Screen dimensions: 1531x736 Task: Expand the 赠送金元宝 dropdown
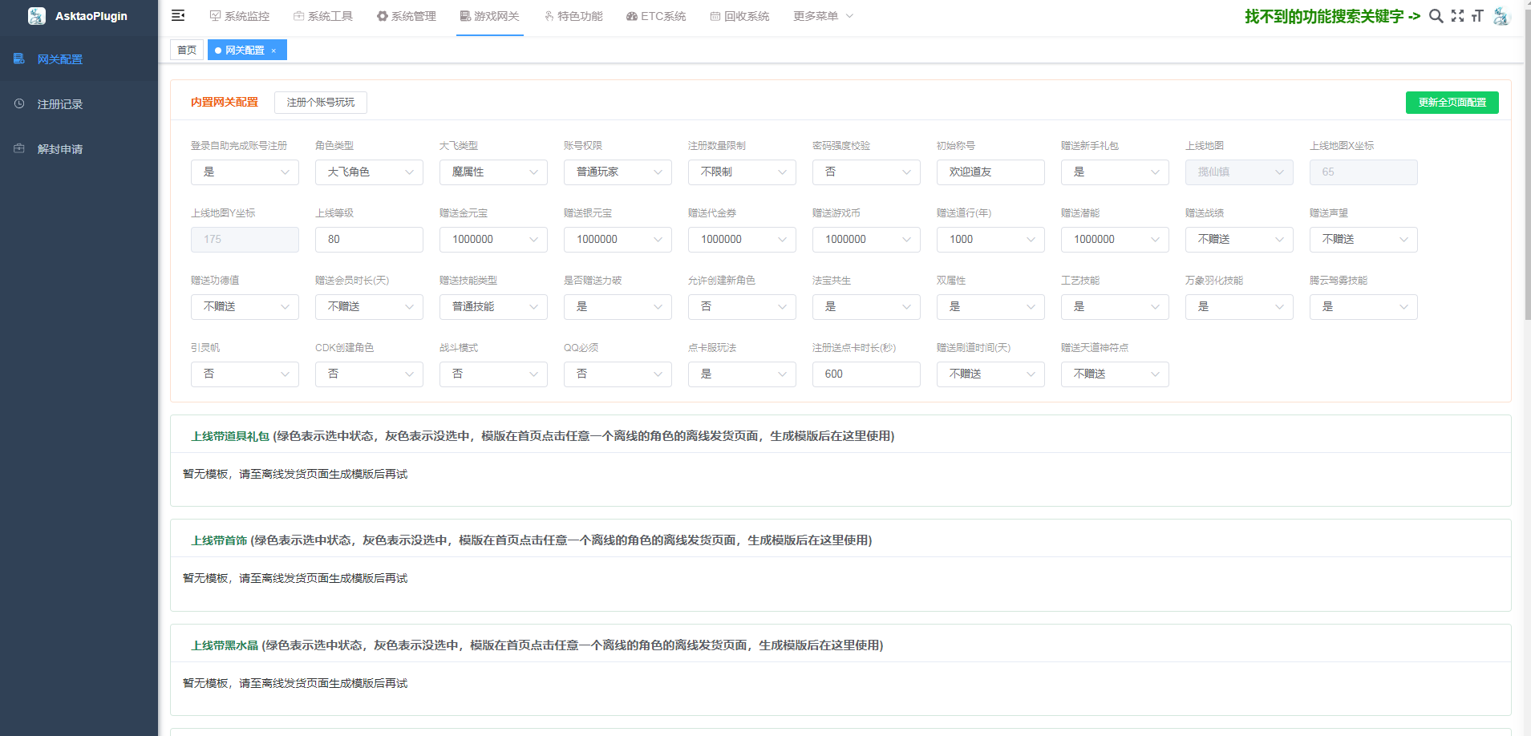[493, 240]
